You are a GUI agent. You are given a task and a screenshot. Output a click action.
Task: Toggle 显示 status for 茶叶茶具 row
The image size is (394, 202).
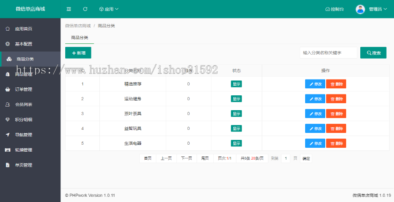236,114
